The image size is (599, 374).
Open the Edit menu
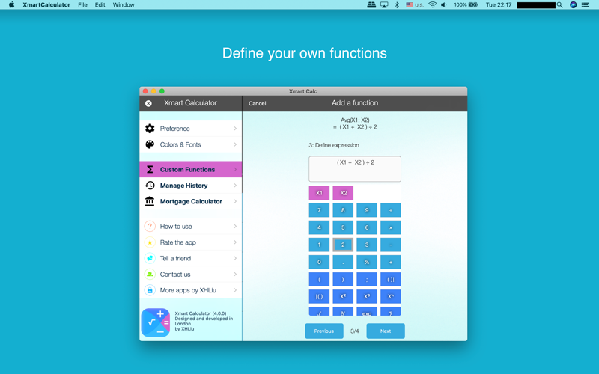pos(100,5)
